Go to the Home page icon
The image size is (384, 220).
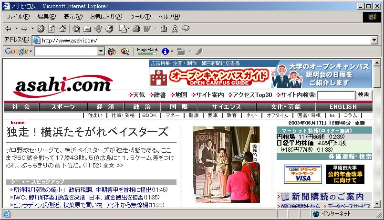pos(62,29)
